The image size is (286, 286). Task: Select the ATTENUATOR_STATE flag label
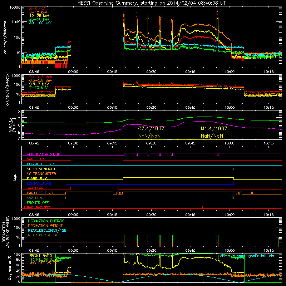[43, 154]
